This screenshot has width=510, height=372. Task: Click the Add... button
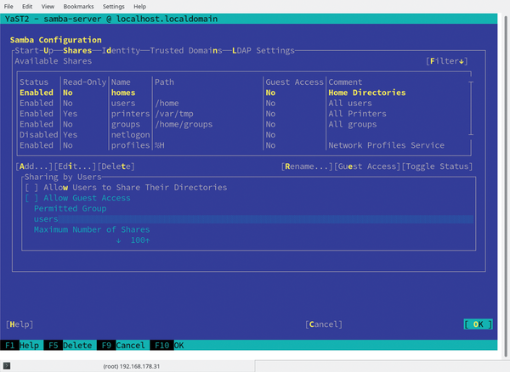34,166
